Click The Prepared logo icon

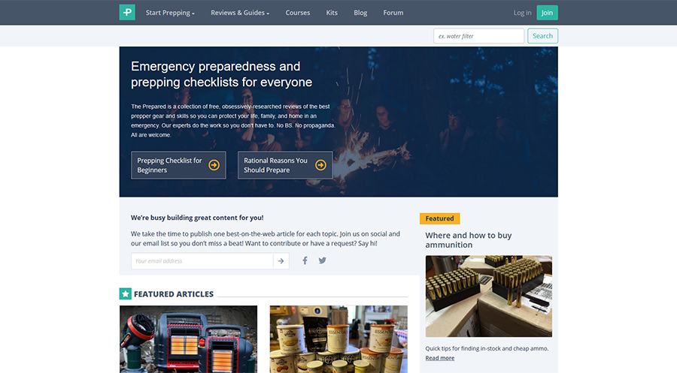pos(127,13)
